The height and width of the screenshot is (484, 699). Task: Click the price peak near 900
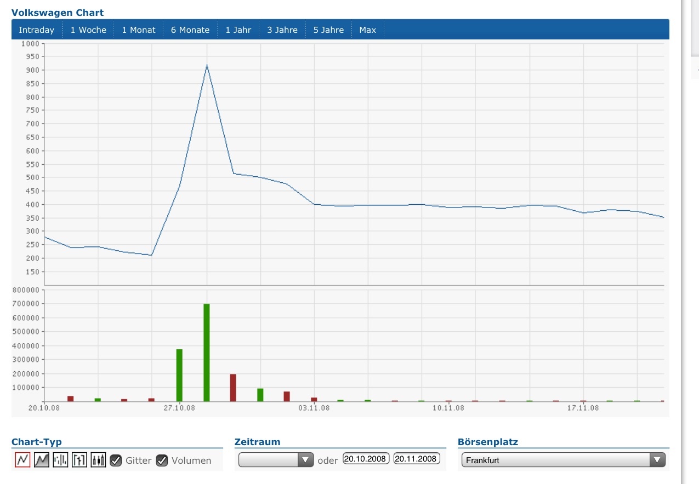pos(207,65)
